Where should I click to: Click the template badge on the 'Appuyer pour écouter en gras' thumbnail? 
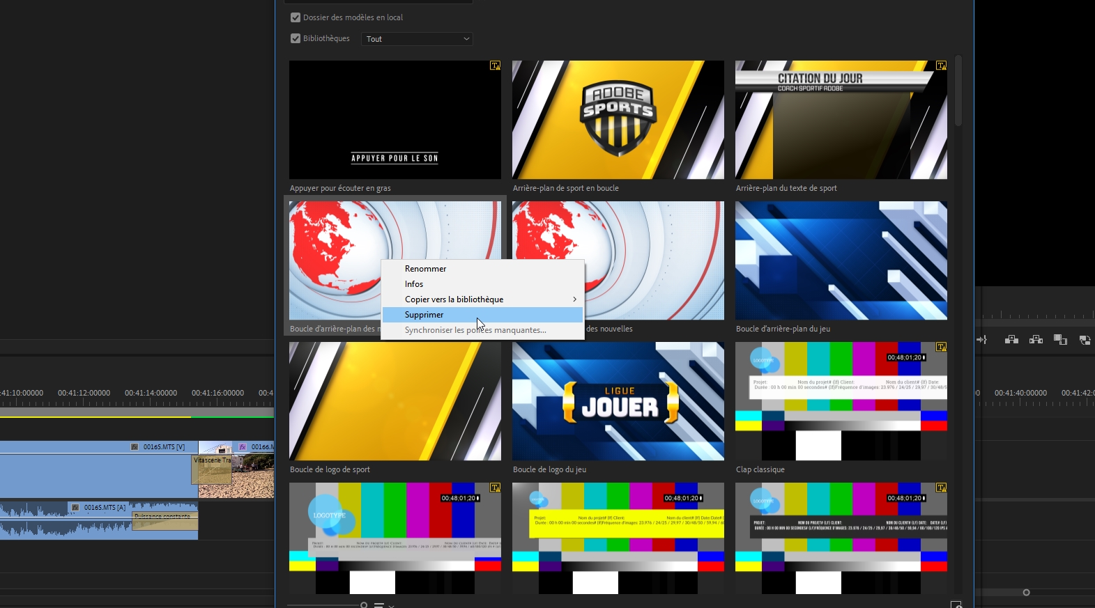pyautogui.click(x=495, y=65)
